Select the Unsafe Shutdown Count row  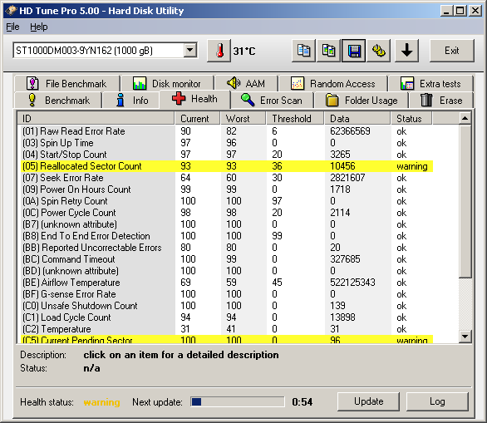pos(227,306)
